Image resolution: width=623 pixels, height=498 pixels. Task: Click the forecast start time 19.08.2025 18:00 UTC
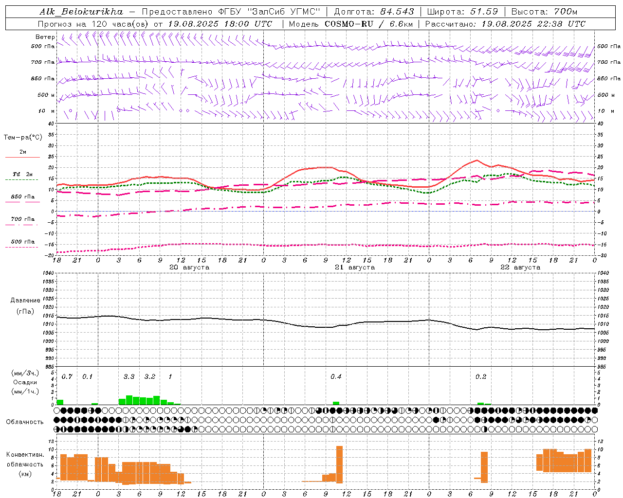(220, 24)
